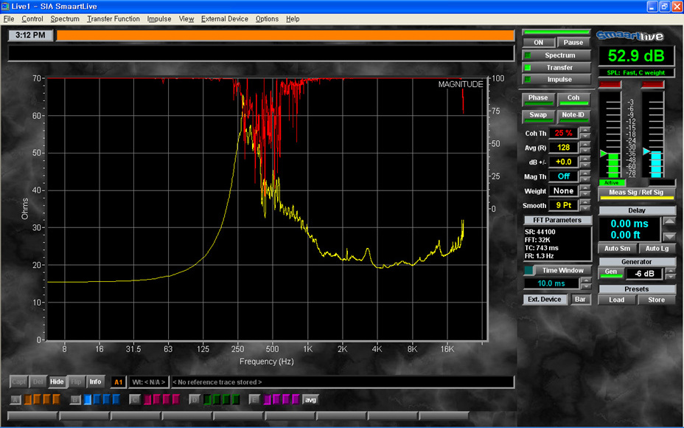Click the A1 trace indicator

tap(118, 382)
